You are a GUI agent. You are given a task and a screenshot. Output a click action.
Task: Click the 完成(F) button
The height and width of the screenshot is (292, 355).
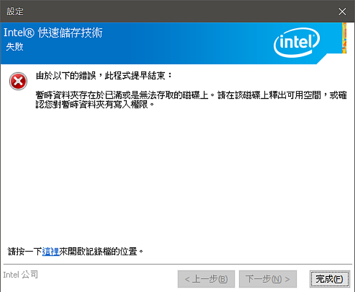(330, 279)
